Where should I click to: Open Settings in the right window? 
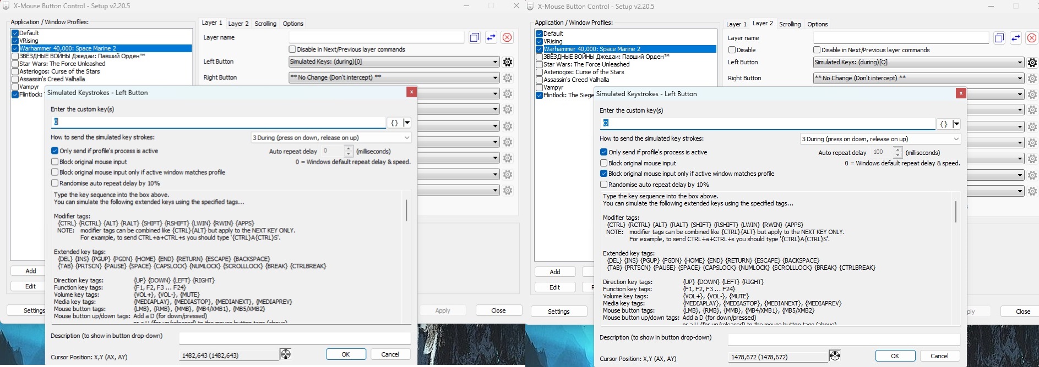pyautogui.click(x=559, y=312)
